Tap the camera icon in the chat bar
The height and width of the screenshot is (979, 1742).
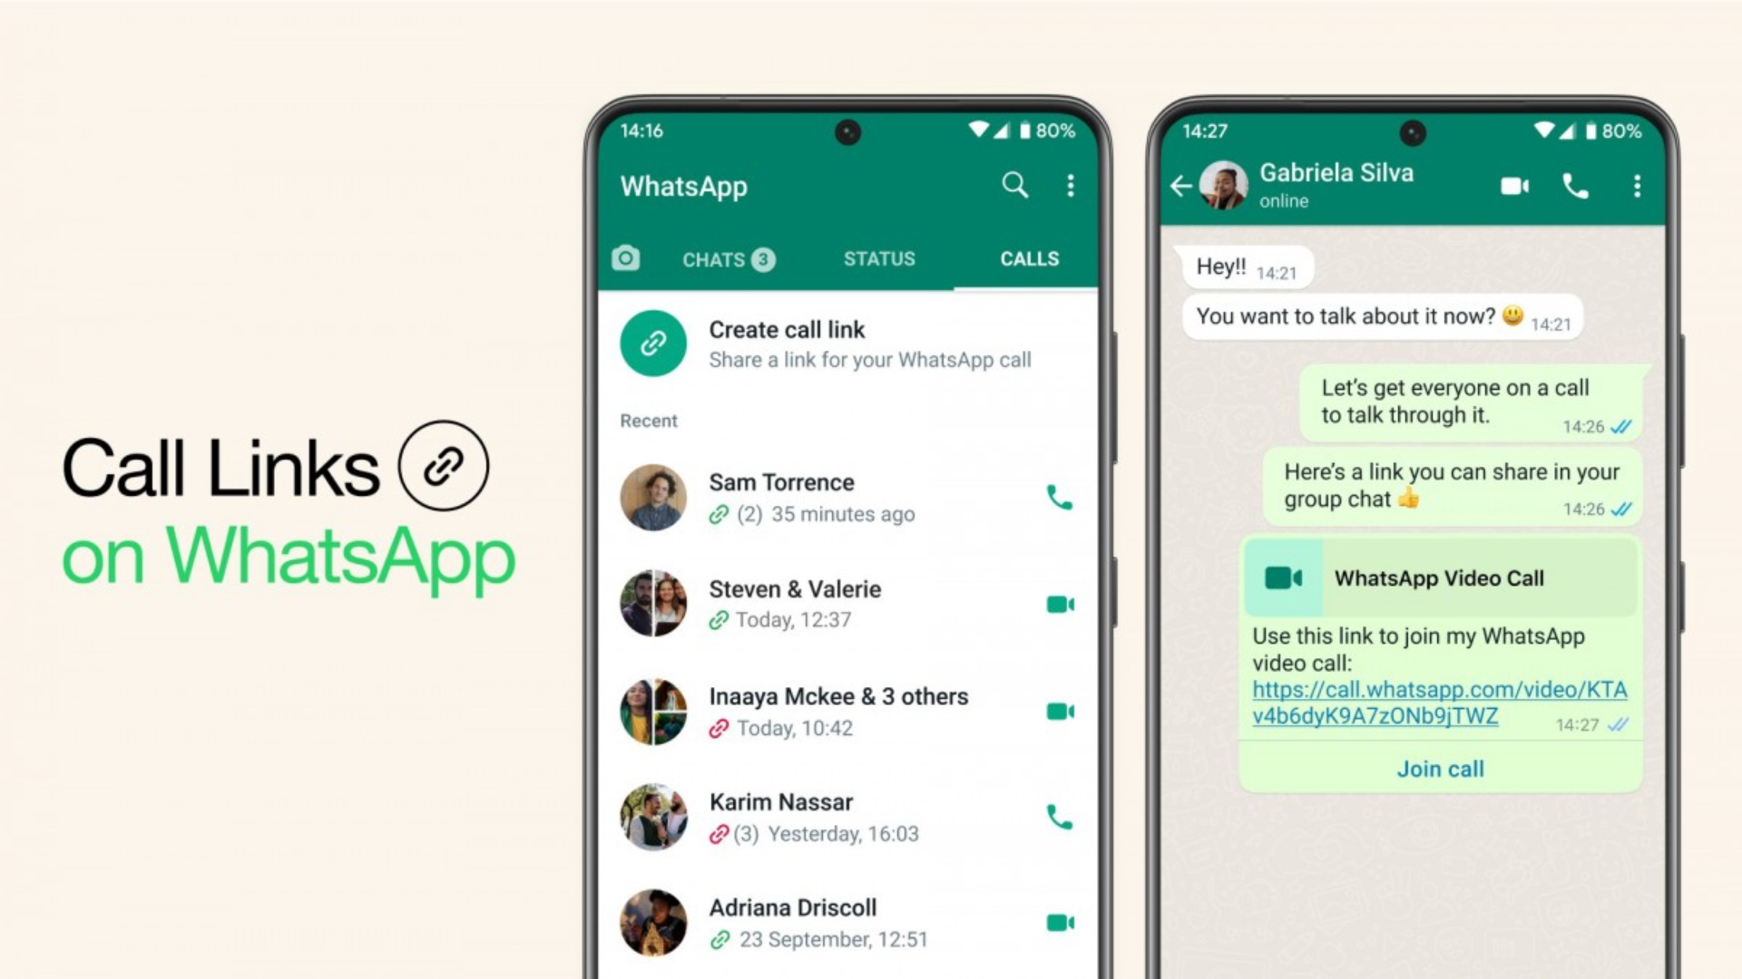click(x=623, y=258)
